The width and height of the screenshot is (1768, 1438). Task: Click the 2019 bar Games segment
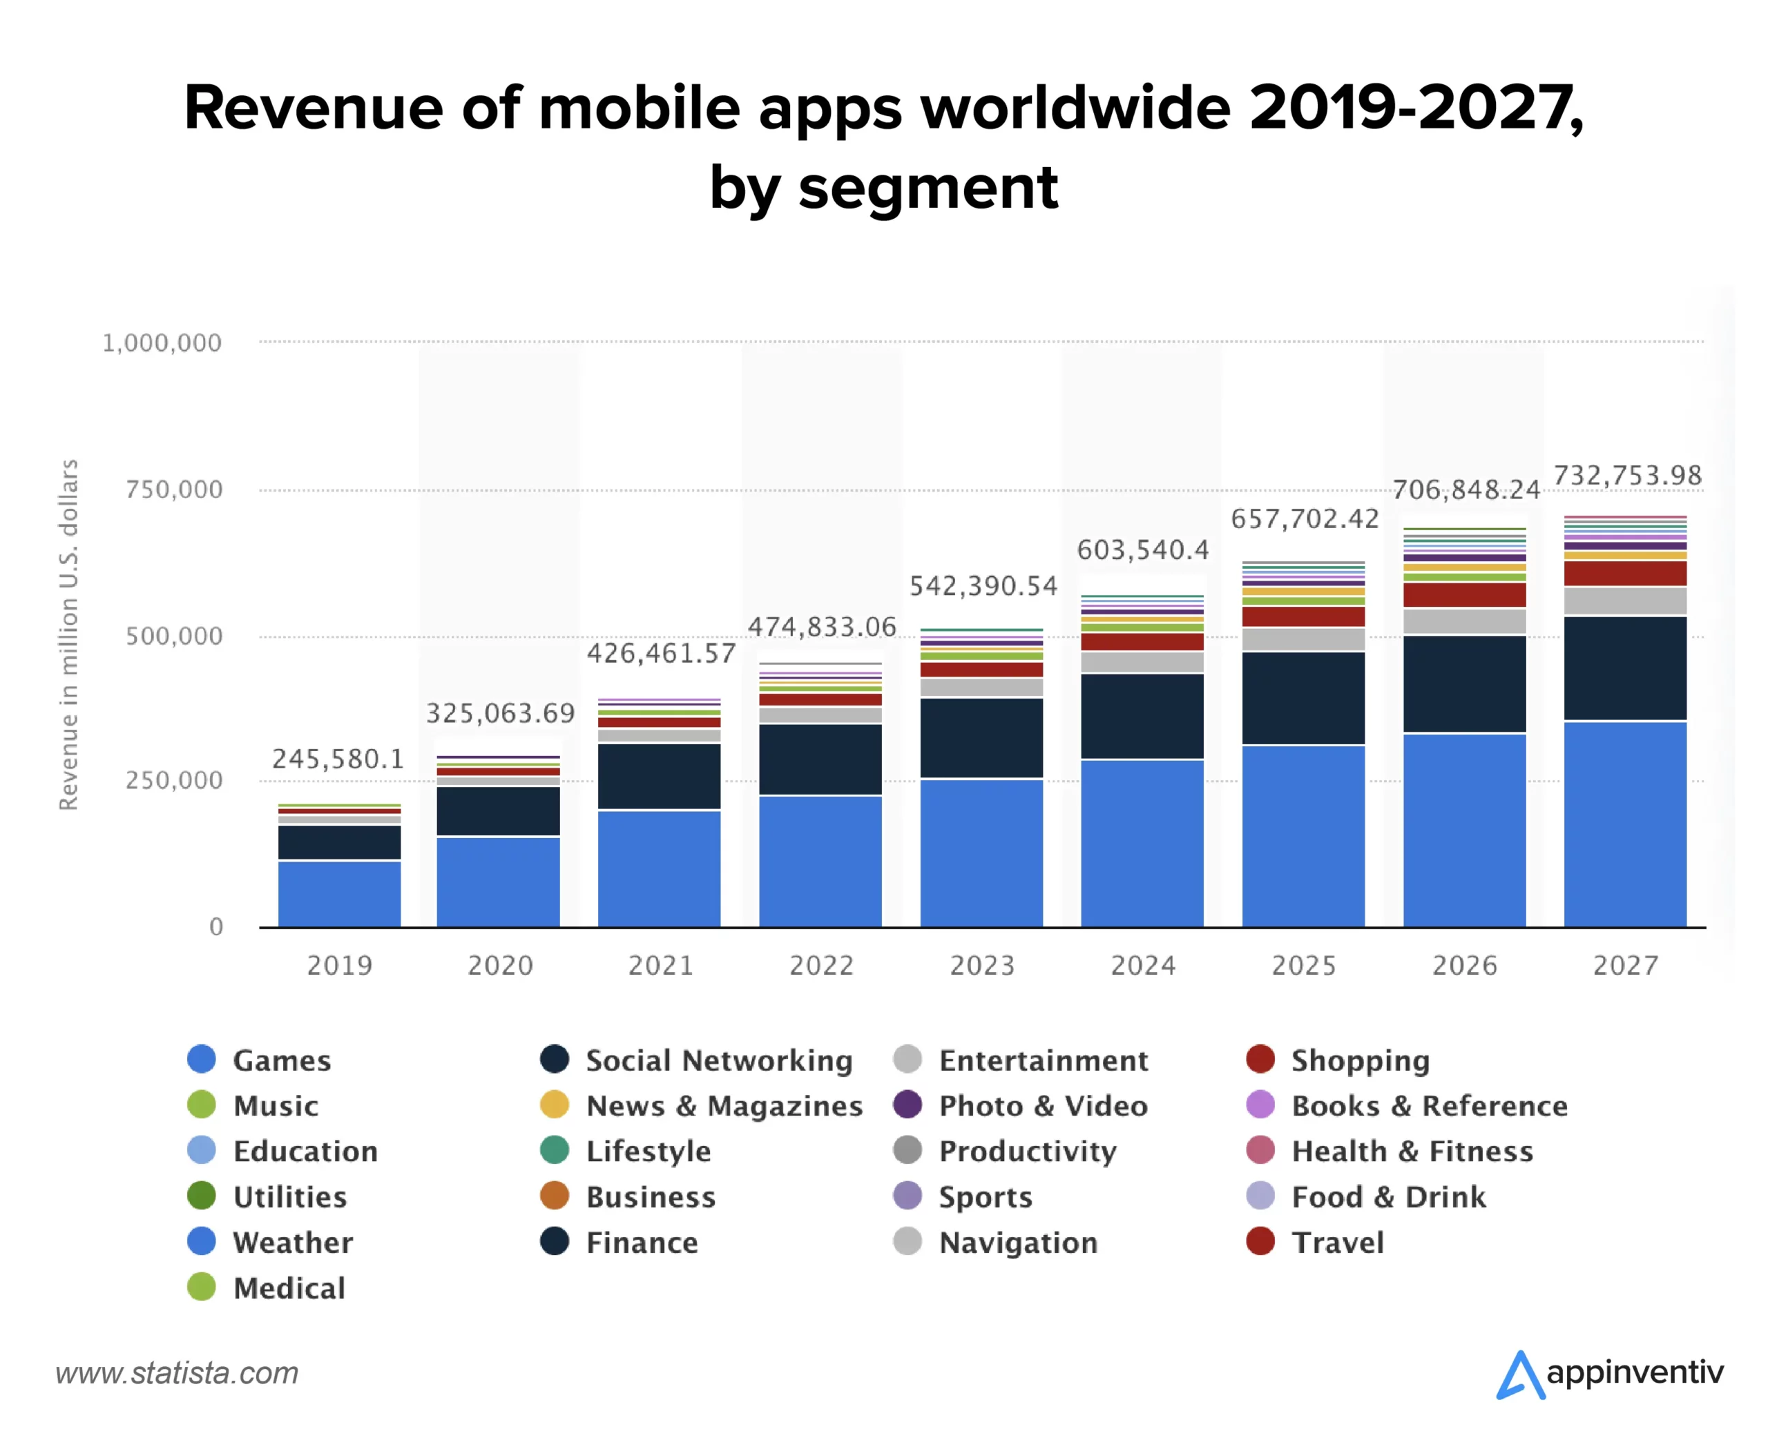coord(339,895)
